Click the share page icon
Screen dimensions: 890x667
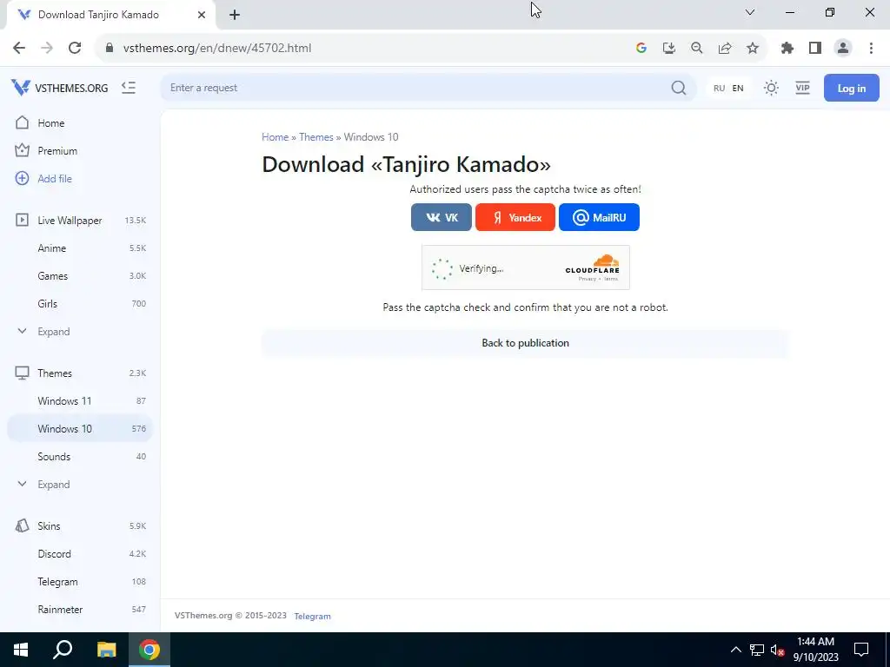[x=725, y=49]
